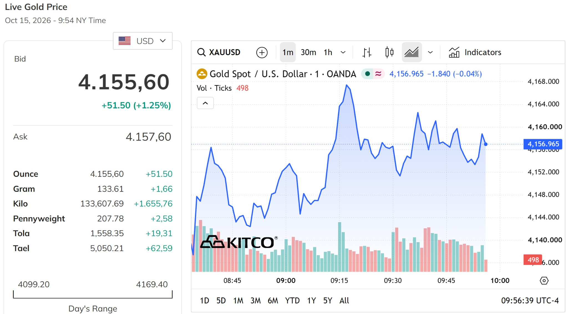568x314 pixels.
Task: Expand the time interval dropdown chevron
Action: (343, 52)
